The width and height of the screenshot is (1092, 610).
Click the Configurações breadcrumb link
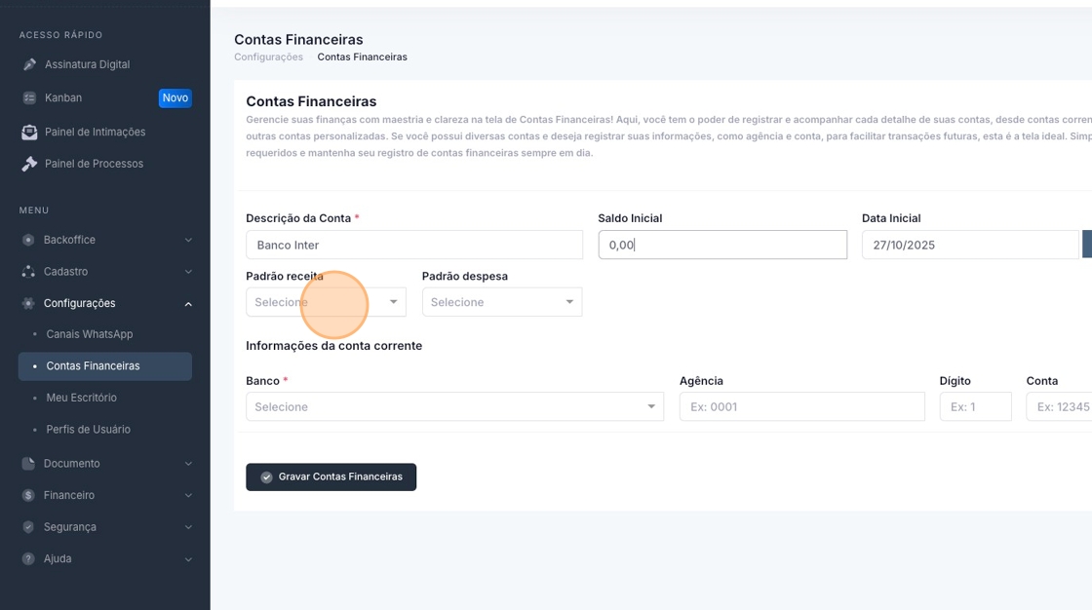(268, 57)
